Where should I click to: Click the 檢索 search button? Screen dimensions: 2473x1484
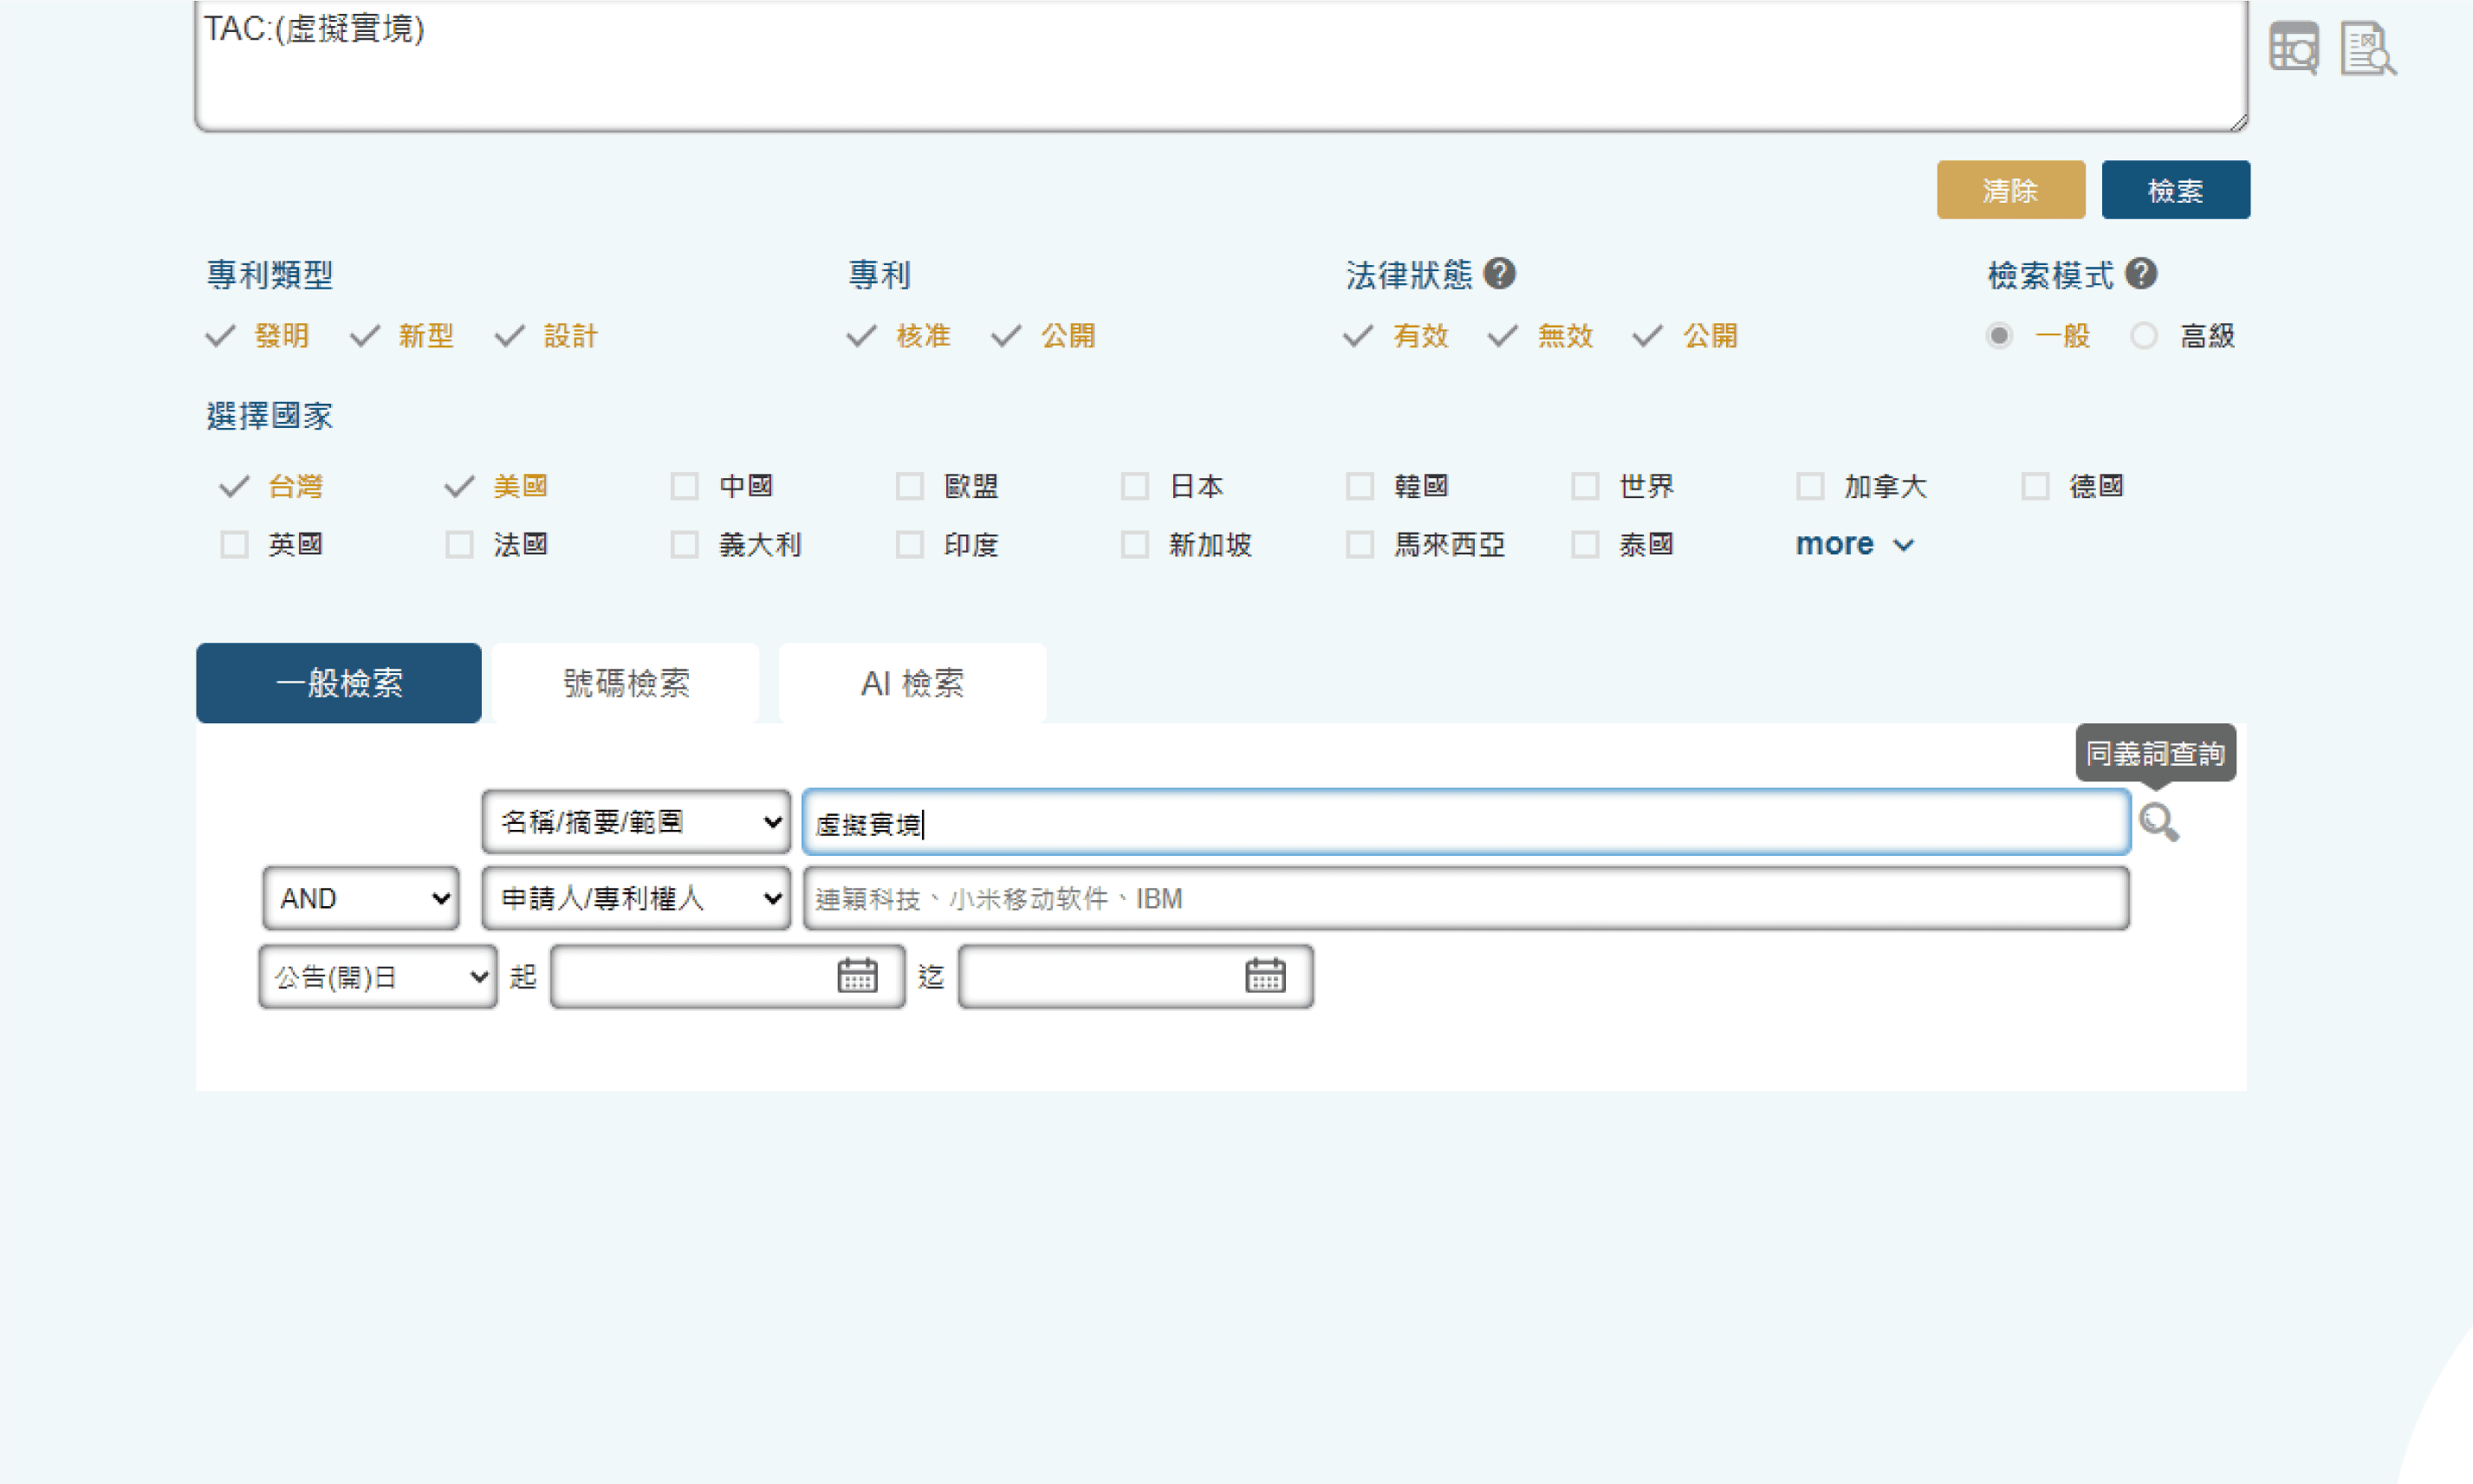pyautogui.click(x=2175, y=190)
